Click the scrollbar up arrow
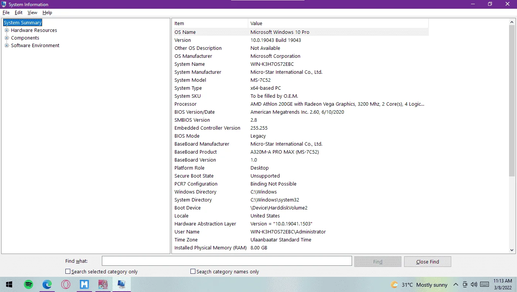517x292 pixels. pos(512,22)
